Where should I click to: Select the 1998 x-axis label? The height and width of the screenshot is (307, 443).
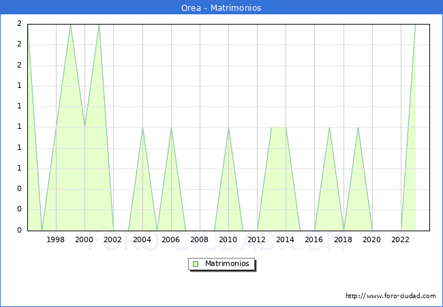pyautogui.click(x=55, y=239)
